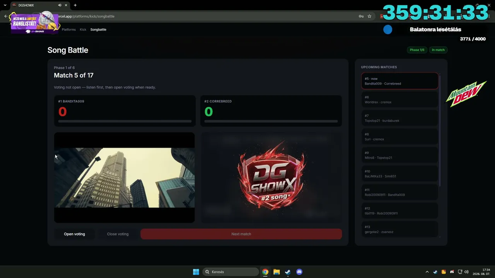The image size is (495, 278).
Task: Select match #12 tibi1119 · Robi20090911
Action: pos(400,211)
